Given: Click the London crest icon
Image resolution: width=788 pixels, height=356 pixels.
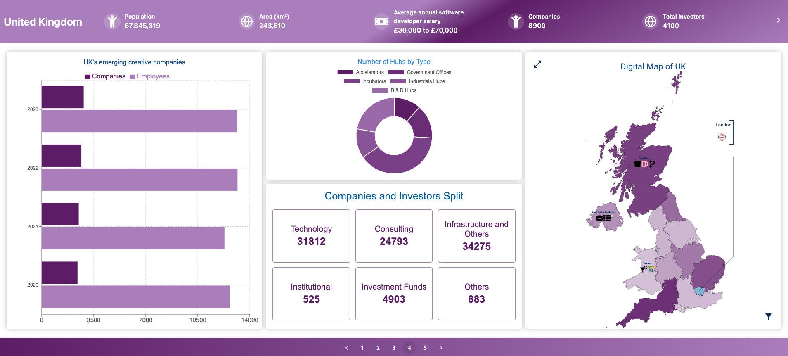Looking at the screenshot, I should tap(722, 137).
